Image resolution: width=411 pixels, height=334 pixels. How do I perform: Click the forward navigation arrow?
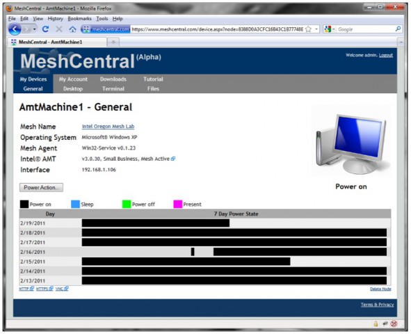click(26, 29)
